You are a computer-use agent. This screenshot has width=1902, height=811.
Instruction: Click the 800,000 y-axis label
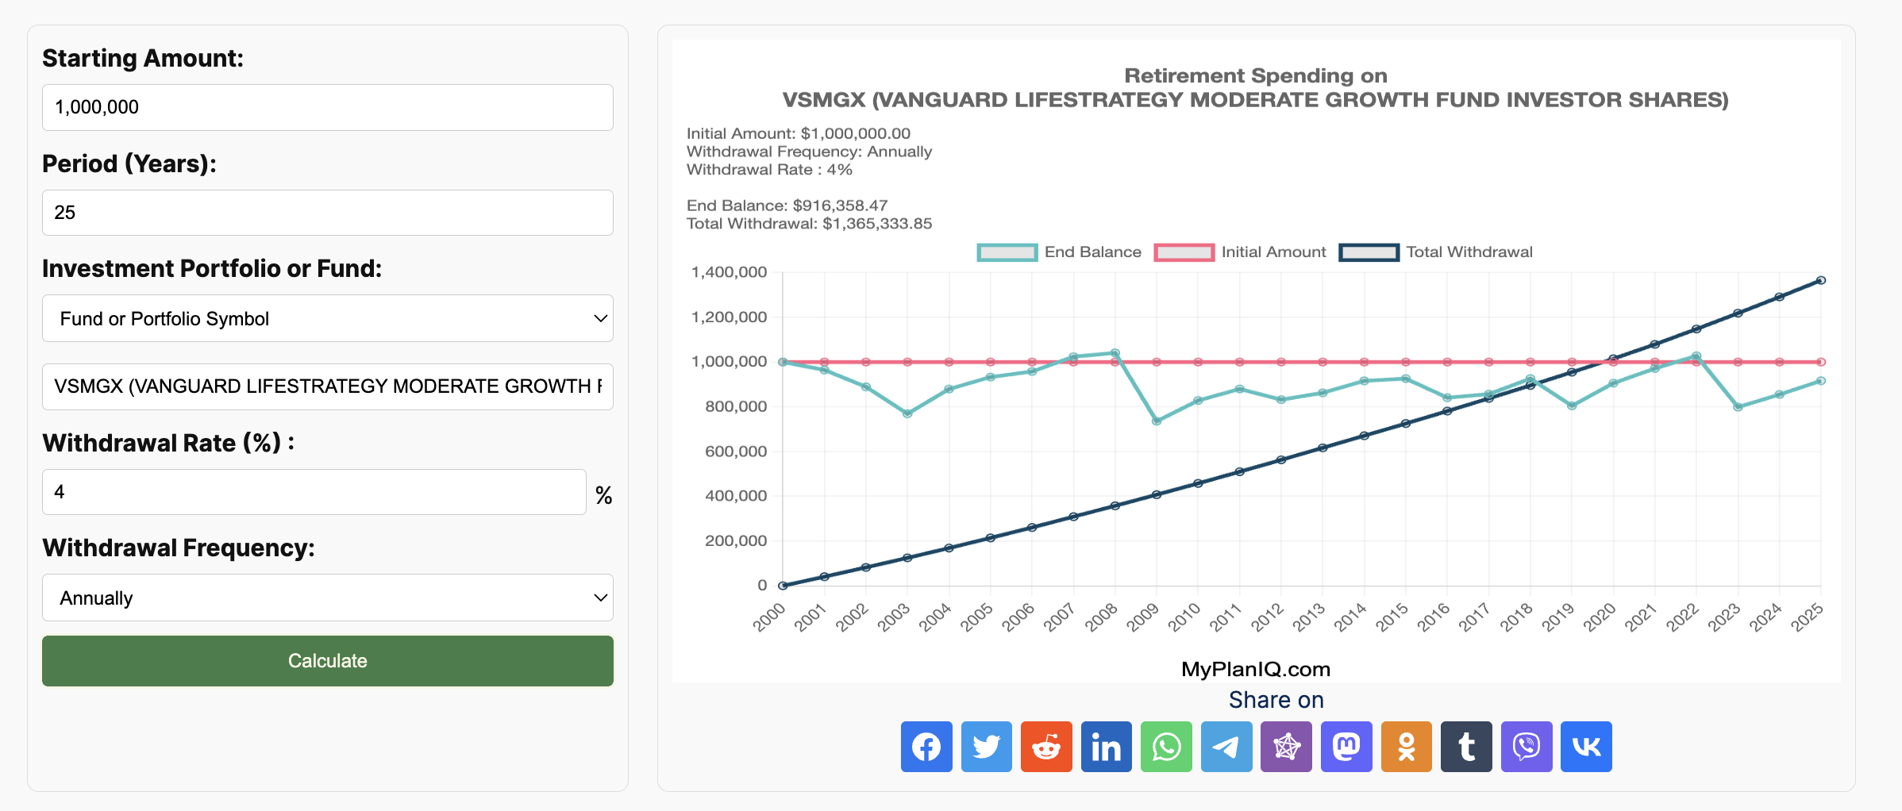[736, 406]
